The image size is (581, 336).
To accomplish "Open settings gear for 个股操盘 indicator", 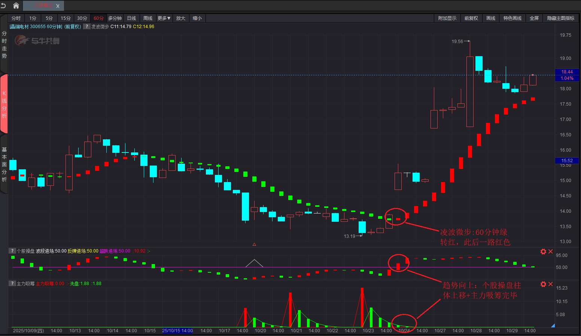I will (543, 252).
